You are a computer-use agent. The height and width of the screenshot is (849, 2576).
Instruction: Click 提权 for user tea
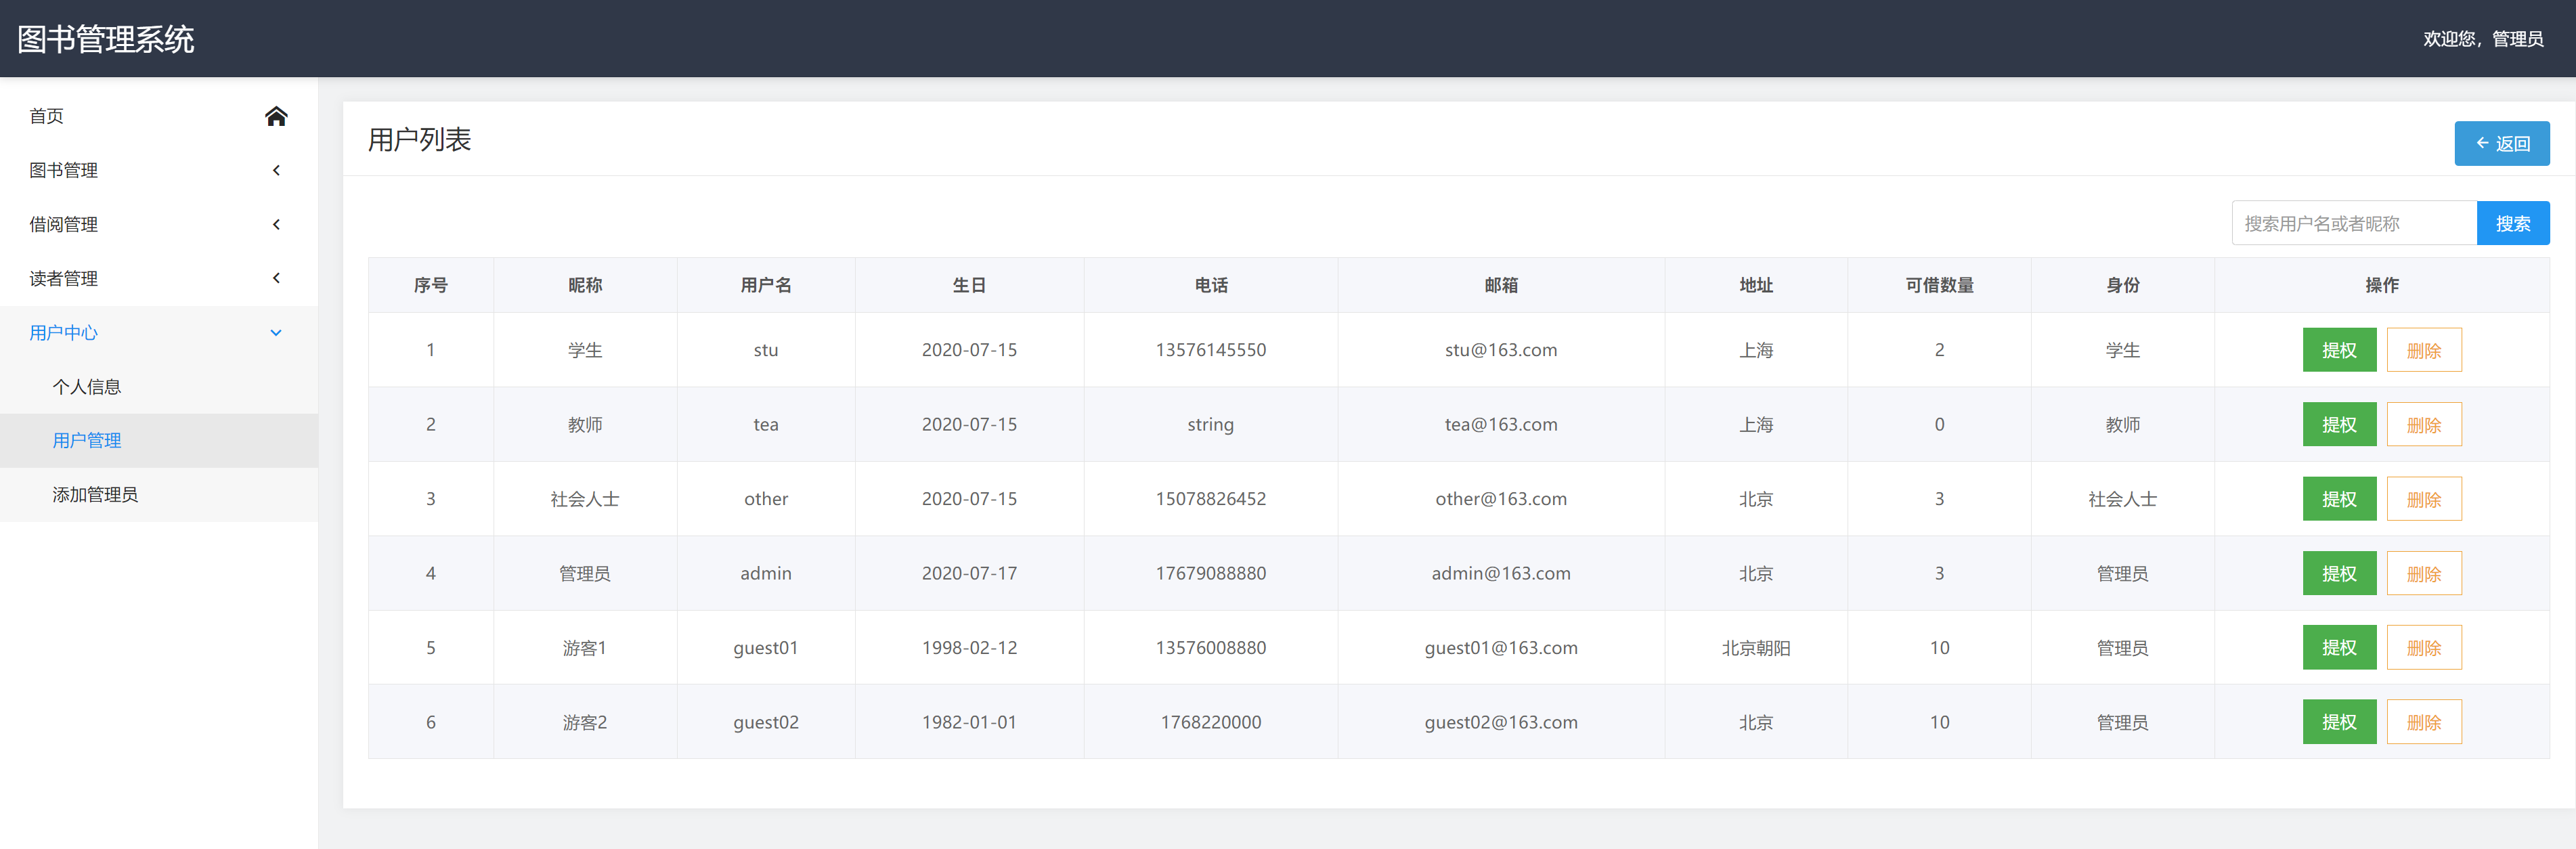pyautogui.click(x=2339, y=425)
